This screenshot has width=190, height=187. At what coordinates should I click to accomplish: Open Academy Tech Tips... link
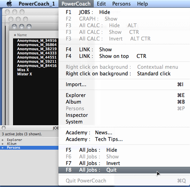click(124, 139)
